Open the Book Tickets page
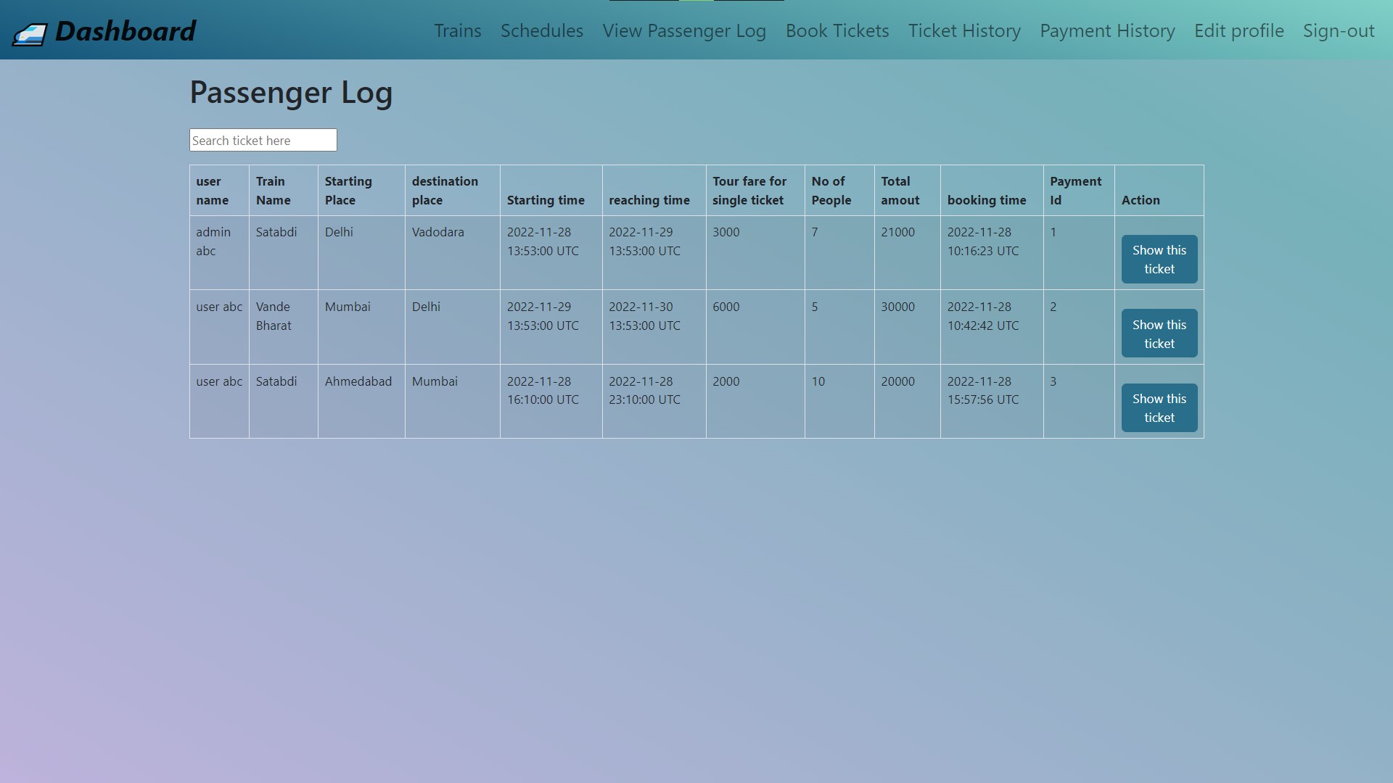The width and height of the screenshot is (1393, 783). pyautogui.click(x=837, y=30)
